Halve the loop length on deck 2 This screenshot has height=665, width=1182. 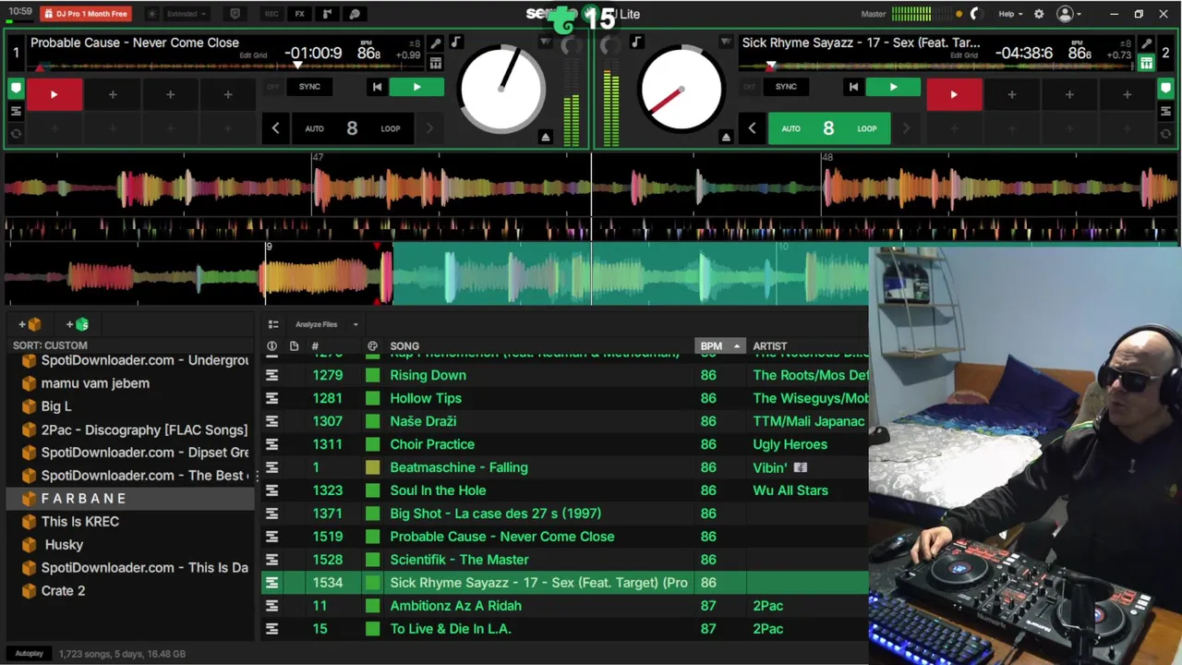pyautogui.click(x=752, y=128)
